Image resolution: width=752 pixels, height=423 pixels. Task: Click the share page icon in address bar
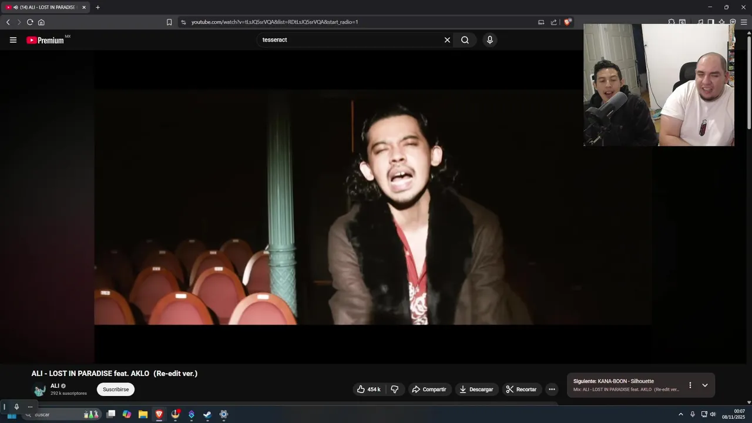coord(553,22)
